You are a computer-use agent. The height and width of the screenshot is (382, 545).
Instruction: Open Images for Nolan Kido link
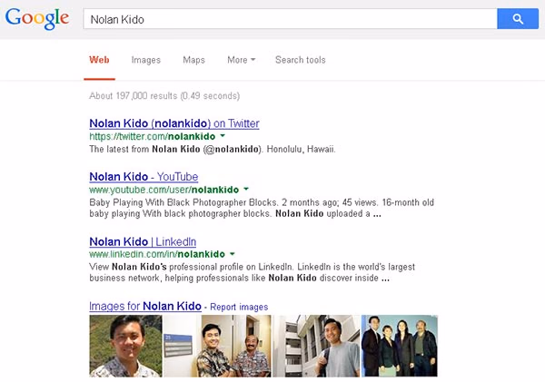(145, 307)
